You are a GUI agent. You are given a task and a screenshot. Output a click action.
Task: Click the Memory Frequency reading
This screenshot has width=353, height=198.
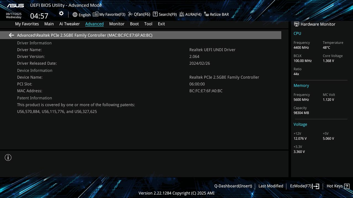[301, 100]
